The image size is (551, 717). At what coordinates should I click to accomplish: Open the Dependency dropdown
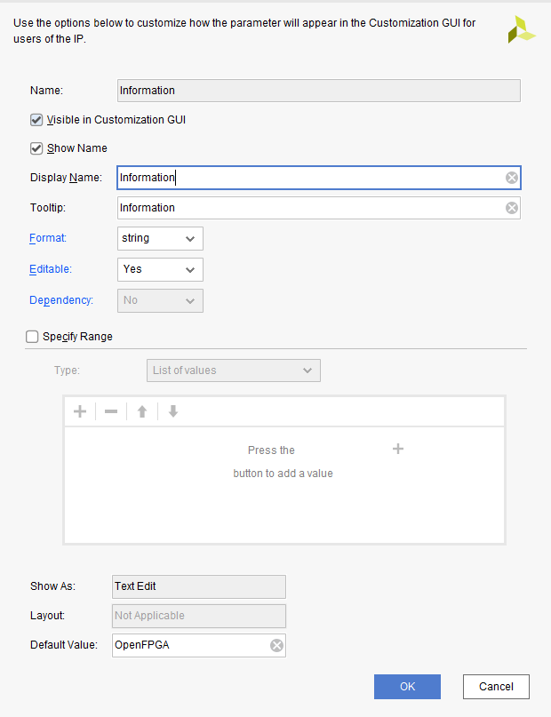click(160, 300)
